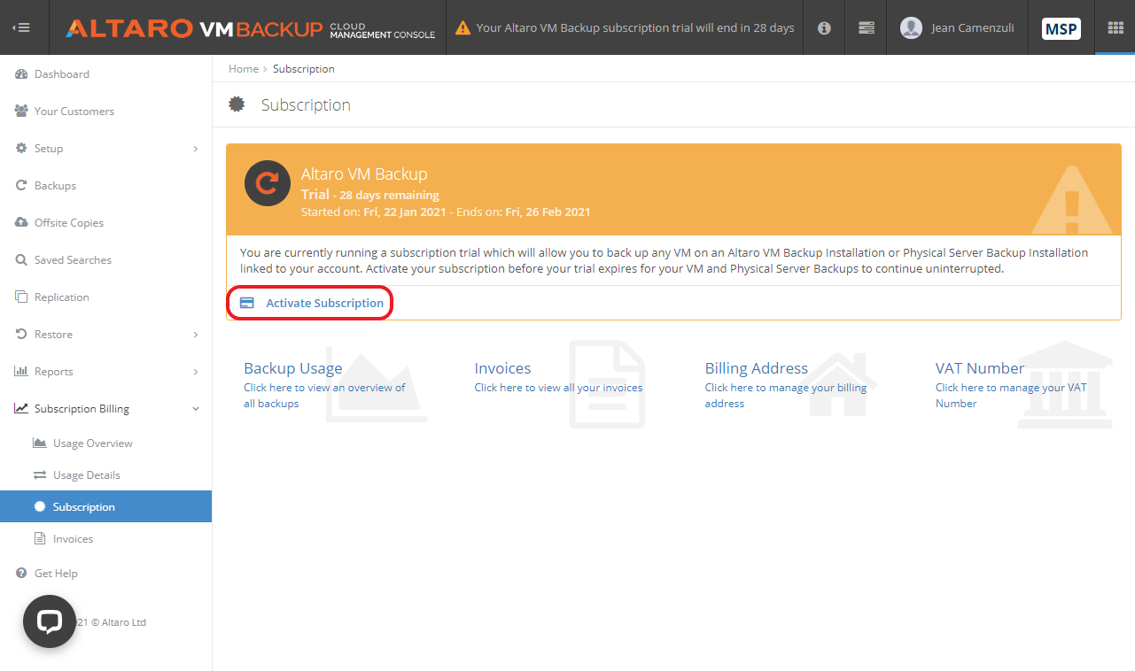This screenshot has height=671, width=1135.
Task: Click the Altaro VM Backup logo
Action: 251,28
